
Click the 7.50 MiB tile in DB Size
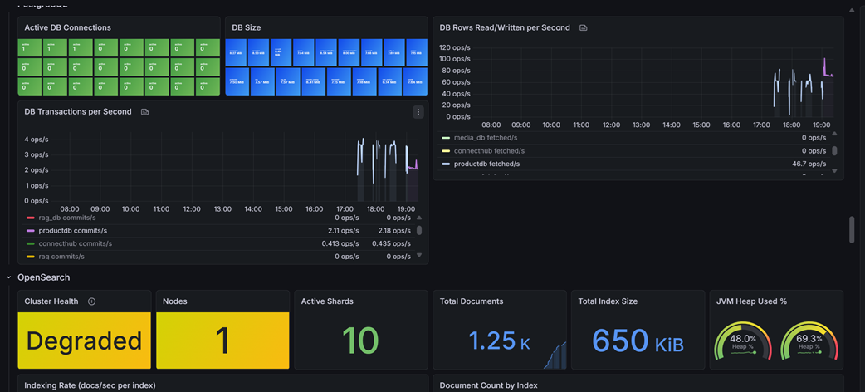point(237,81)
